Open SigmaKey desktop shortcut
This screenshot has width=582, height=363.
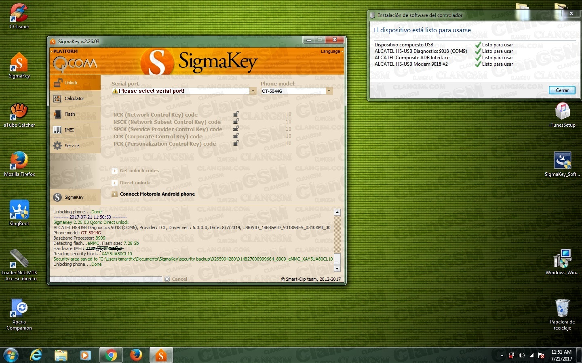pos(19,65)
